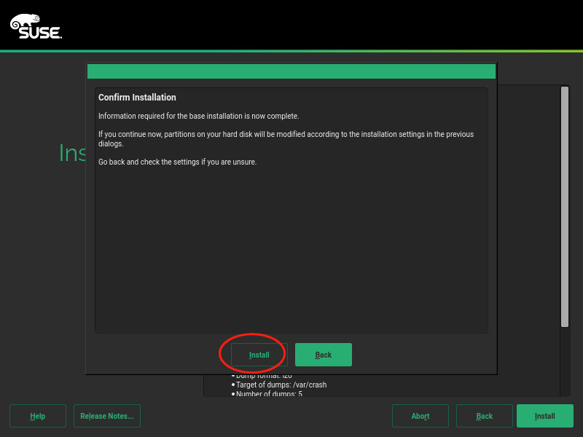Viewport: 583px width, 437px height.
Task: Click the settings list vertical scrollbar
Action: (x=564, y=207)
